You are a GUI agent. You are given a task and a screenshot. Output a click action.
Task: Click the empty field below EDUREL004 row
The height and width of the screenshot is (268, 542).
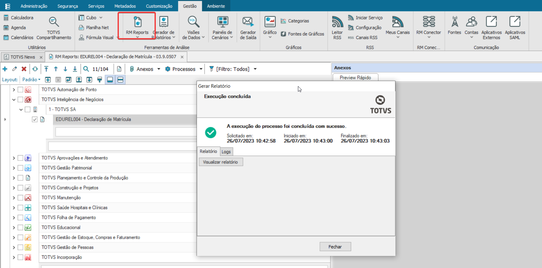pyautogui.click(x=126, y=132)
